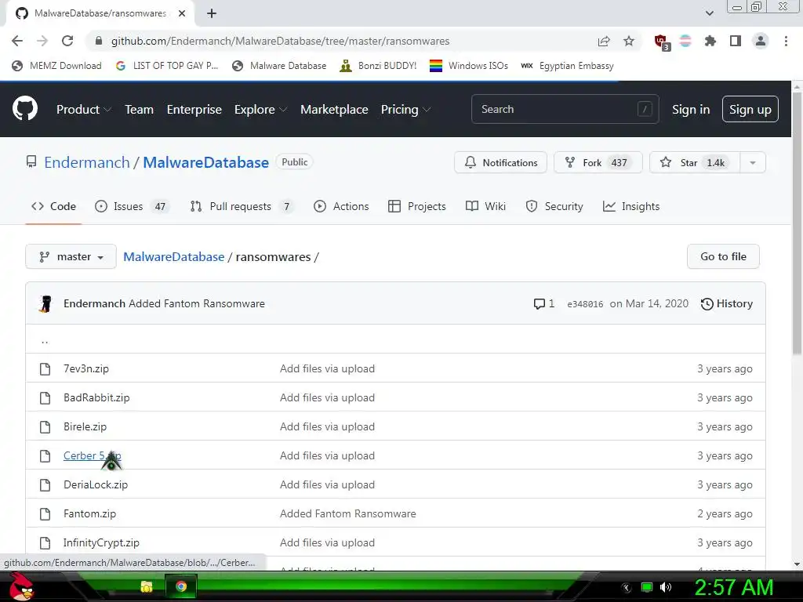Open the tab search chevron
803x602 pixels.
tap(709, 13)
